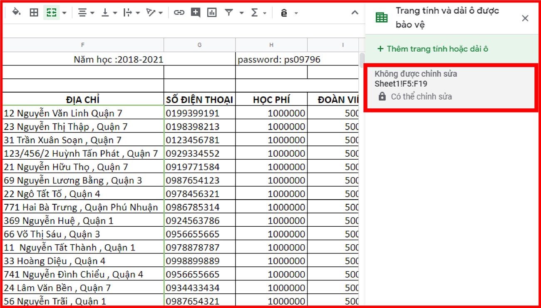The image size is (541, 308).
Task: Select phone number cell 0986785314
Action: tap(200, 207)
